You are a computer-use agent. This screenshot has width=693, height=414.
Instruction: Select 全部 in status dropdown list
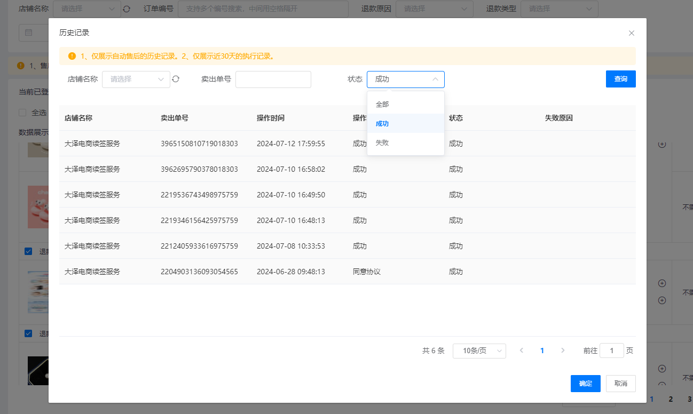click(x=406, y=104)
